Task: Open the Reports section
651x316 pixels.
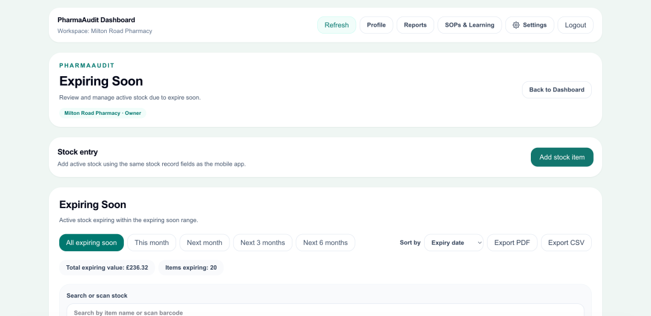Action: [x=415, y=25]
